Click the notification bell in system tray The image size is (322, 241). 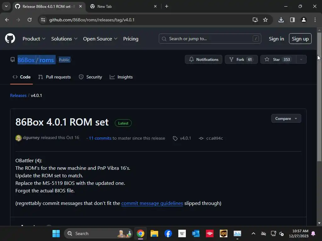(x=314, y=233)
